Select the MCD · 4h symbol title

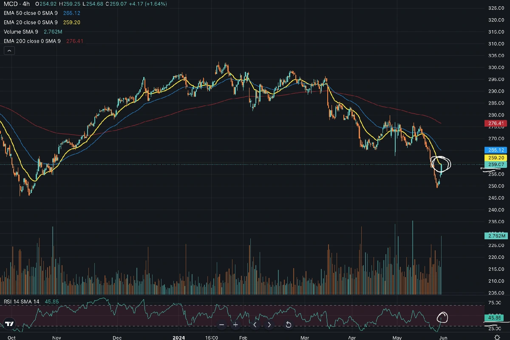[x=17, y=4]
